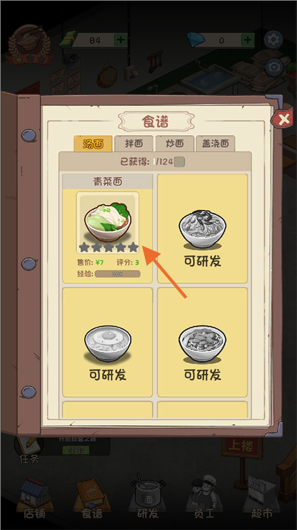Tap the restaurant laurel badge icon
This screenshot has height=530, width=297.
point(29,44)
